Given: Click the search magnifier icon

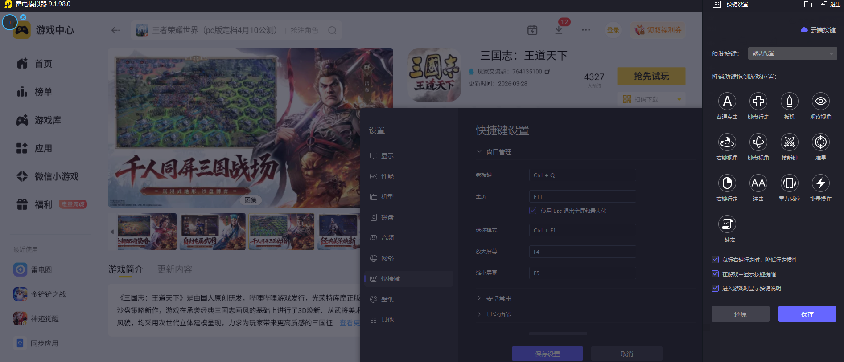Looking at the screenshot, I should point(332,30).
